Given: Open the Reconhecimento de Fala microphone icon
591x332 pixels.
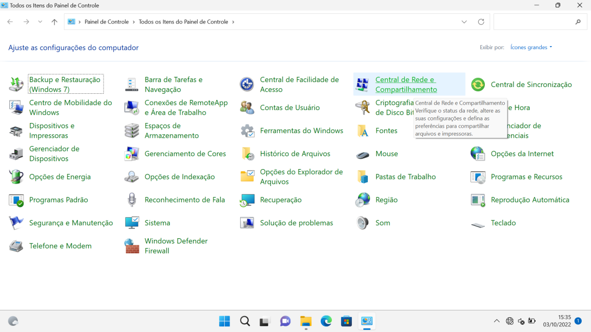Looking at the screenshot, I should [132, 200].
